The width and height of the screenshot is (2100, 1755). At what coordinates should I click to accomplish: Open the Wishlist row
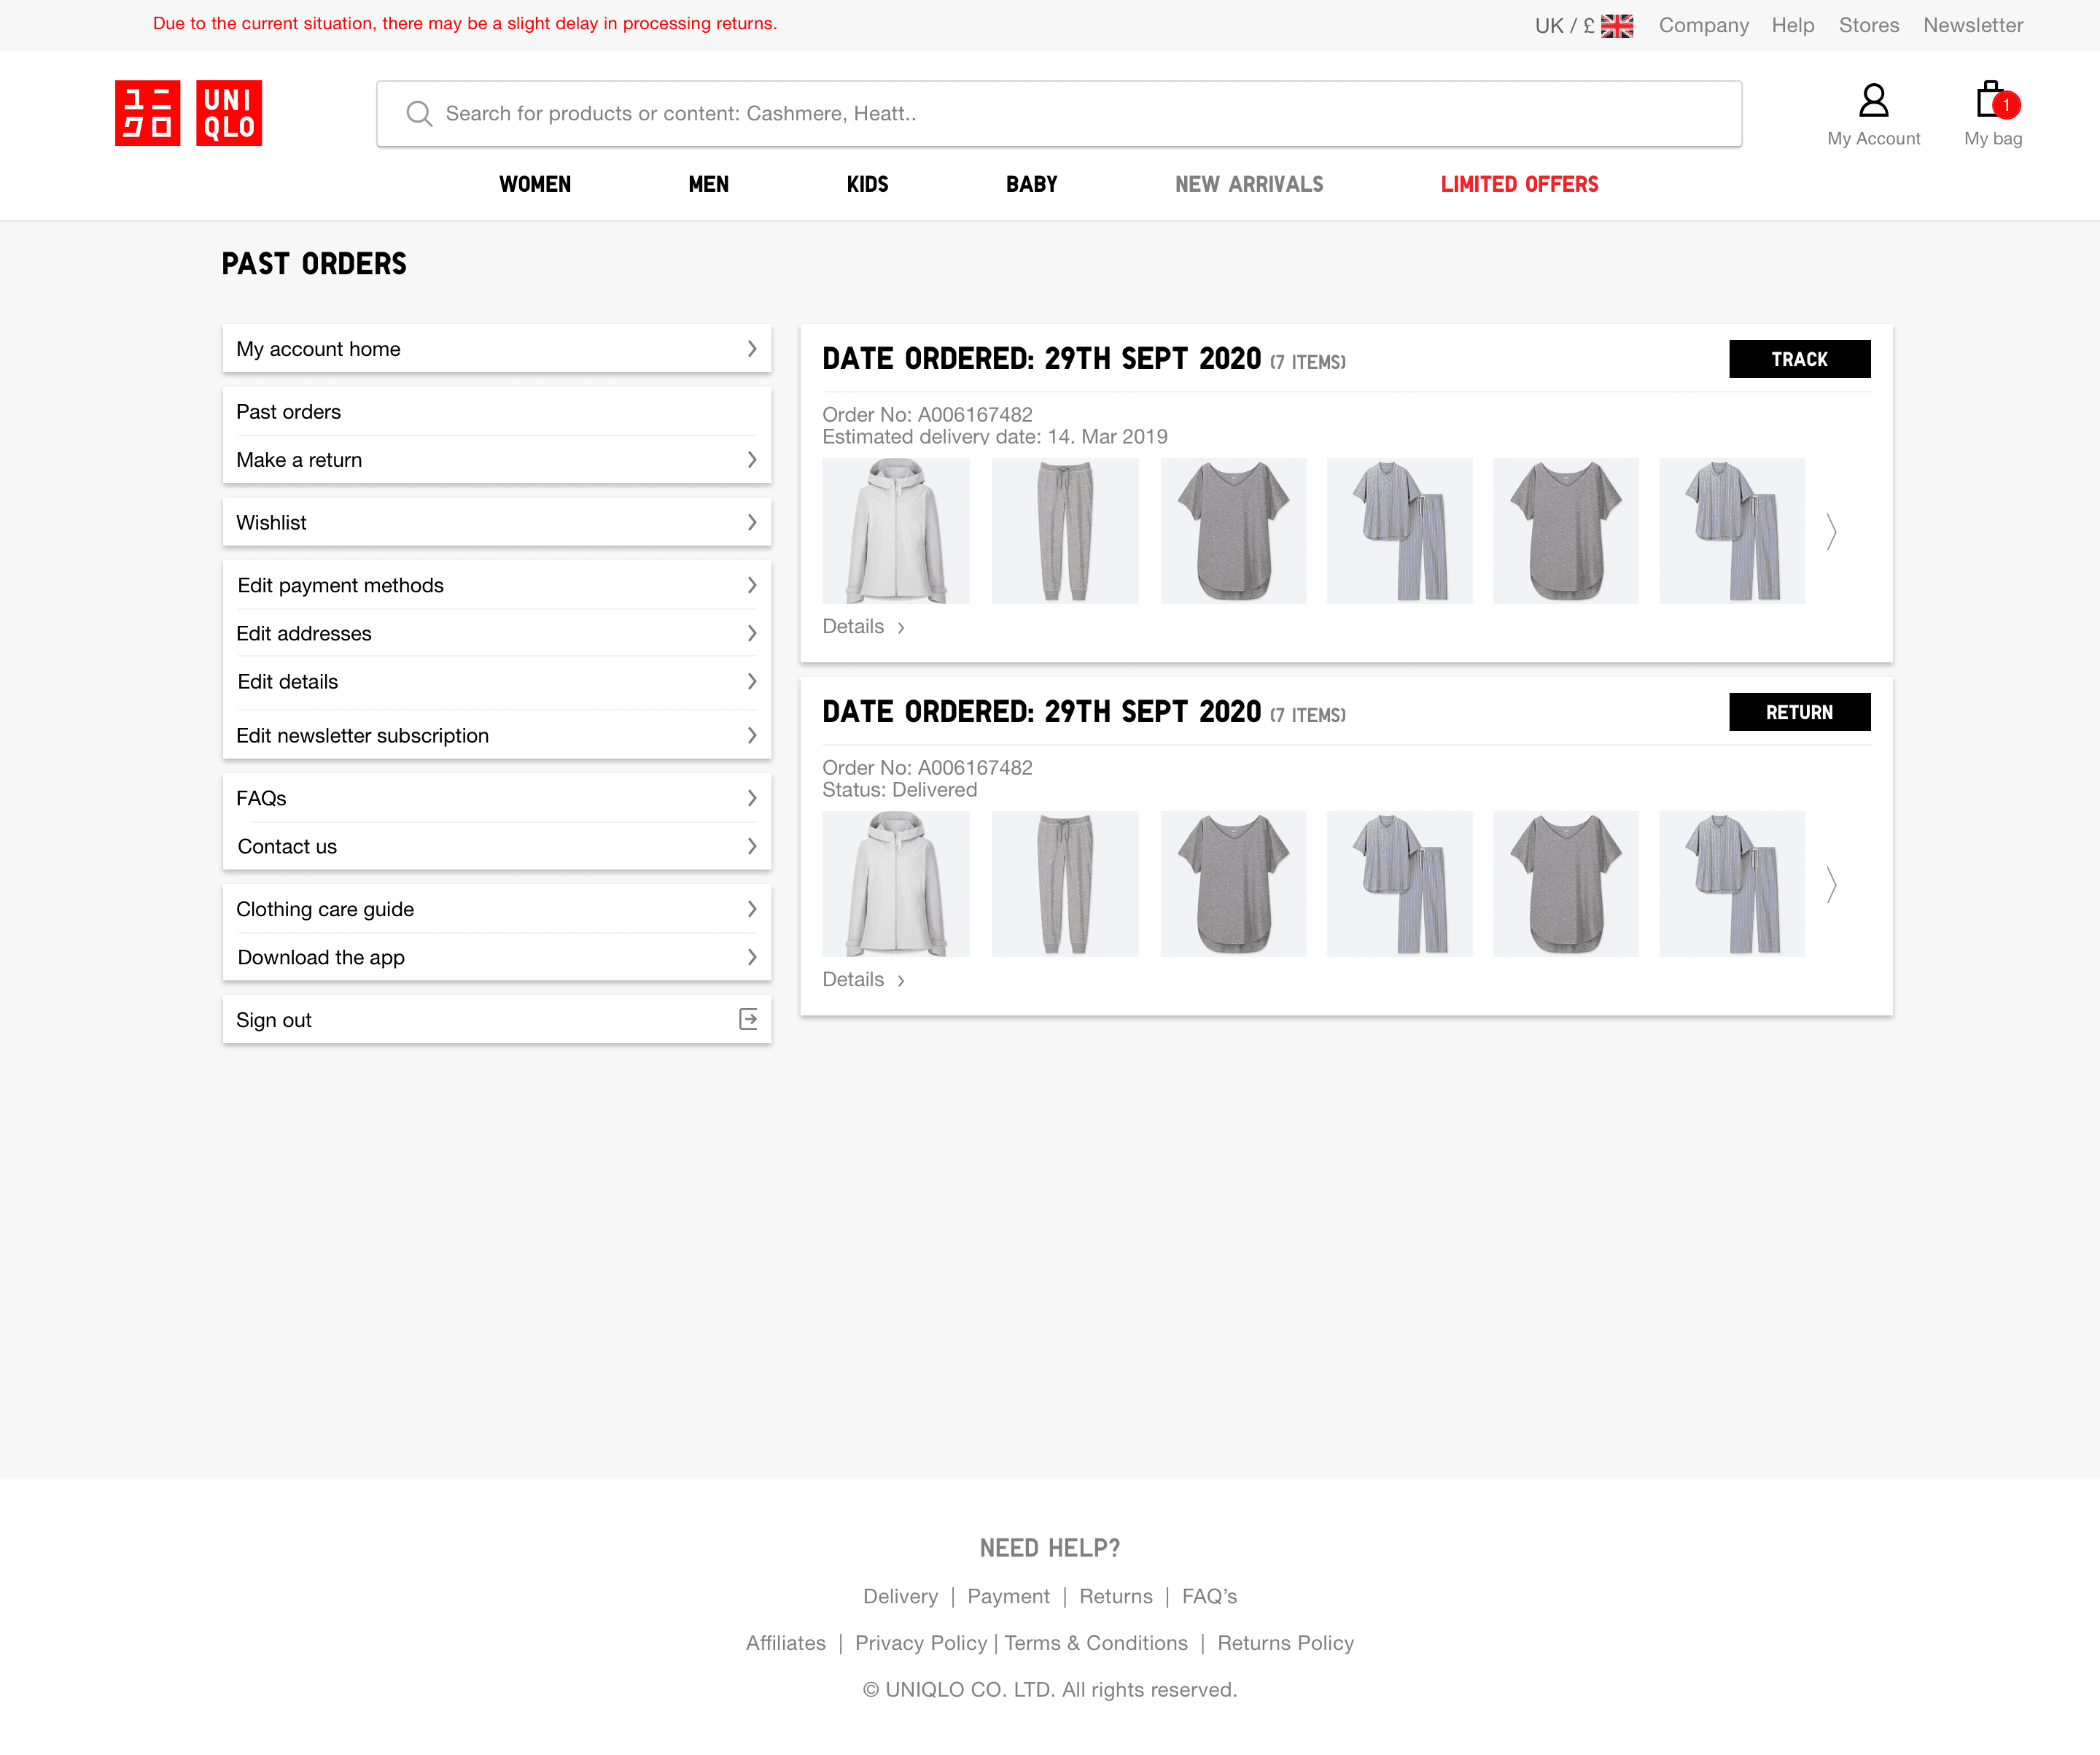pos(496,522)
